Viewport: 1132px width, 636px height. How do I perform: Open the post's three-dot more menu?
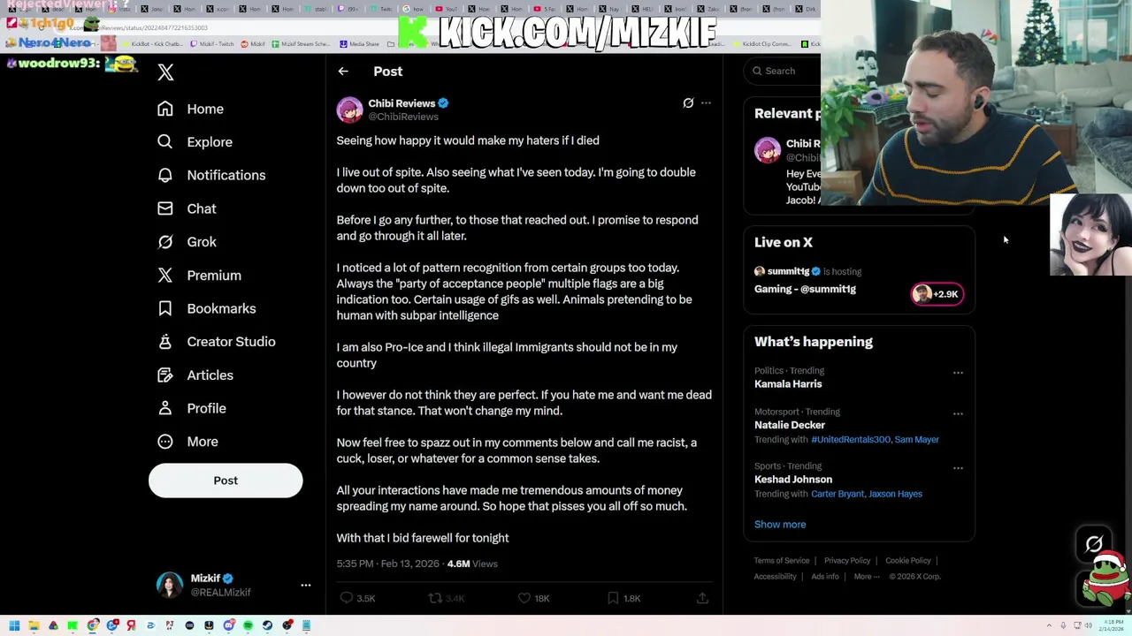[x=706, y=103]
